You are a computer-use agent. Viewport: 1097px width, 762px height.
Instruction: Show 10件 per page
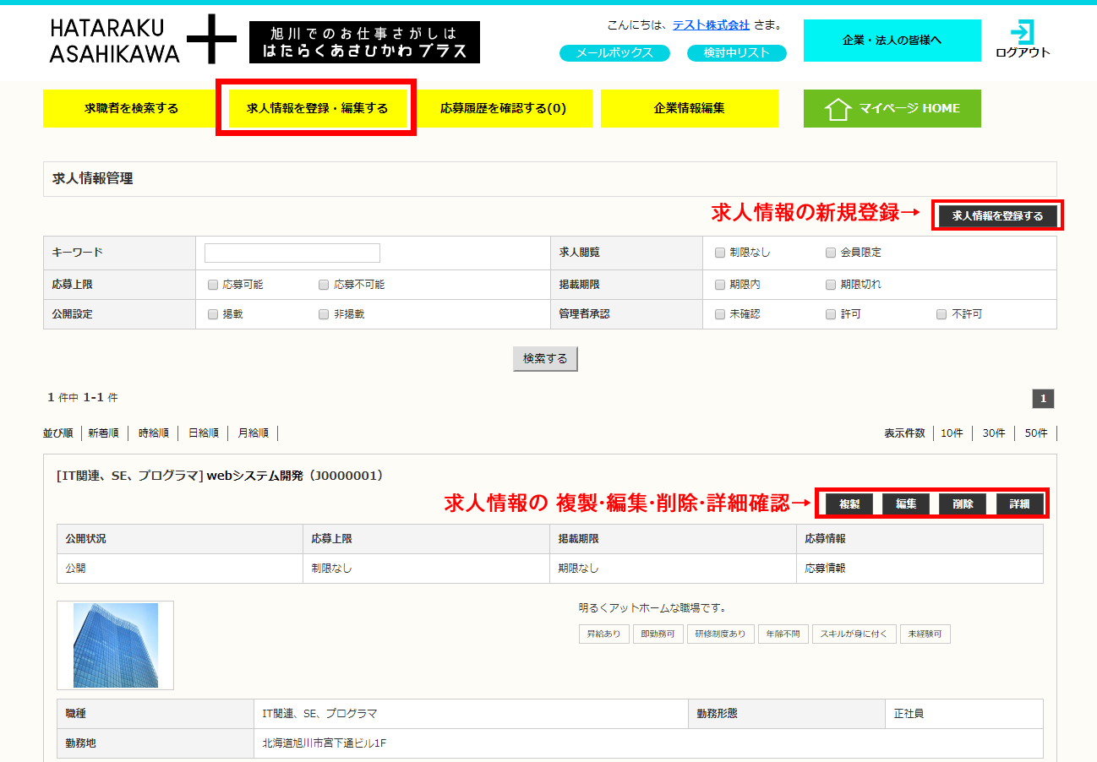click(x=952, y=433)
